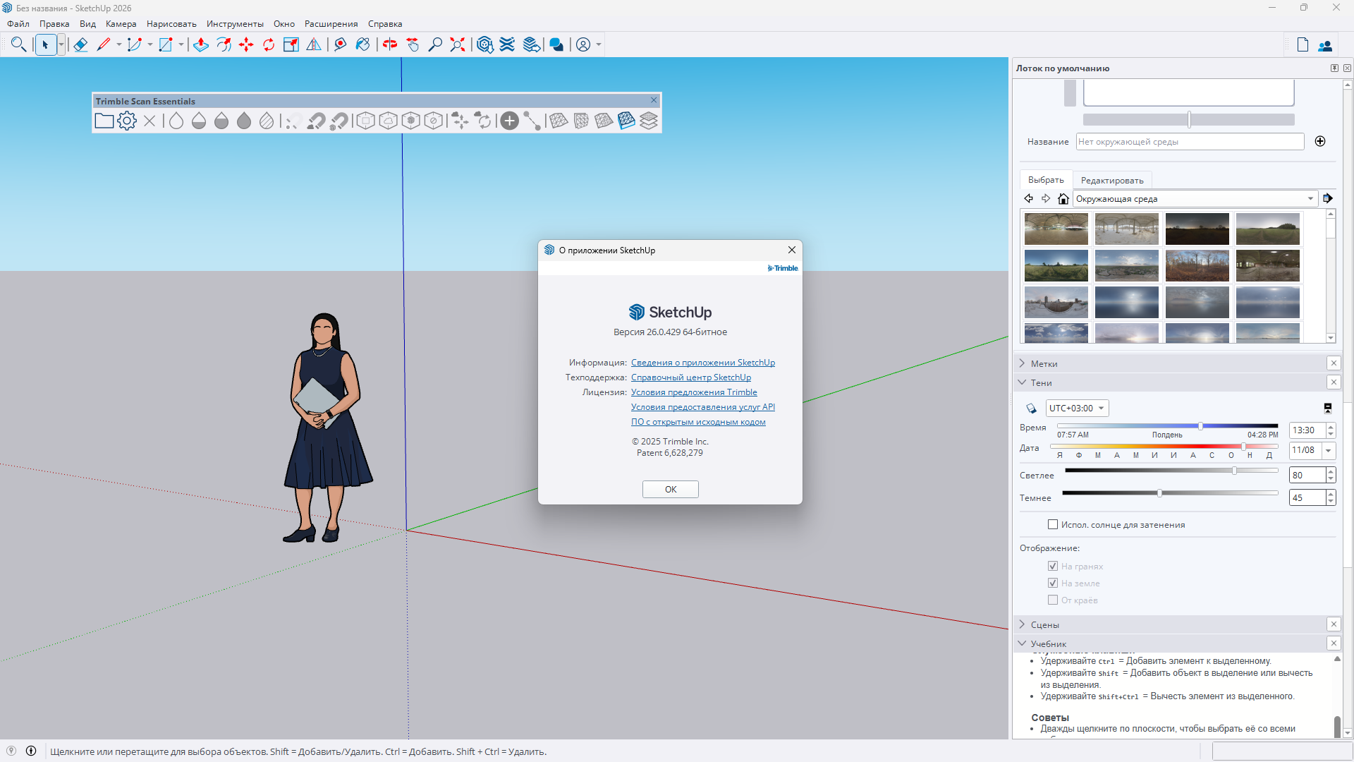
Task: Select the first environment thumbnail
Action: 1056,229
